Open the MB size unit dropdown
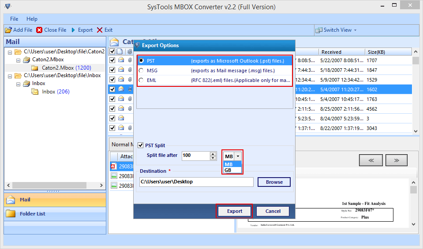The height and width of the screenshot is (249, 423). (x=238, y=156)
